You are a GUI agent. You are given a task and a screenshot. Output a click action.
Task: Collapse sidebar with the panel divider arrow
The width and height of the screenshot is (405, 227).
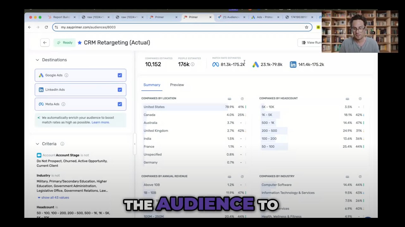pos(134,144)
